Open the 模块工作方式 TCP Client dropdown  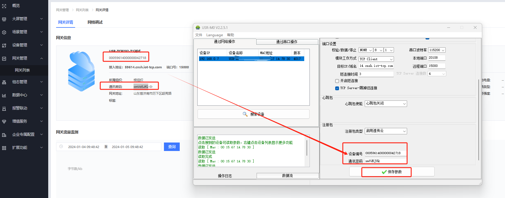click(x=376, y=59)
